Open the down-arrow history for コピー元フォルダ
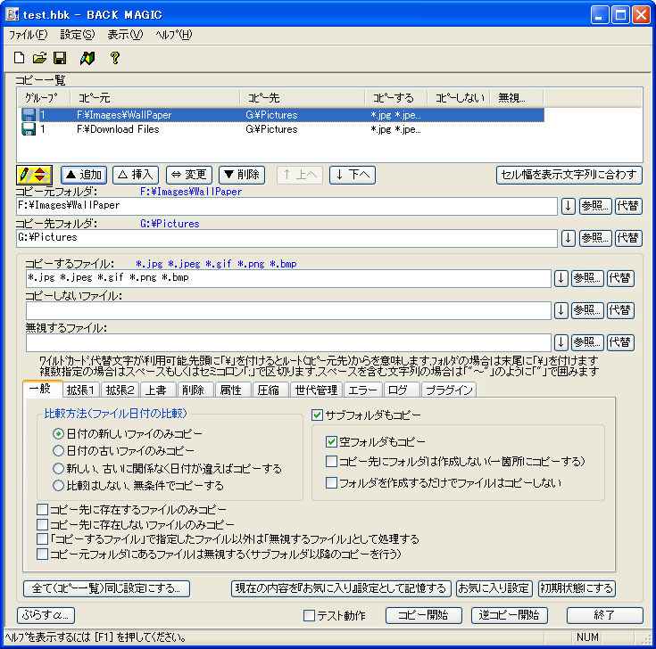The image size is (656, 649). pyautogui.click(x=568, y=206)
